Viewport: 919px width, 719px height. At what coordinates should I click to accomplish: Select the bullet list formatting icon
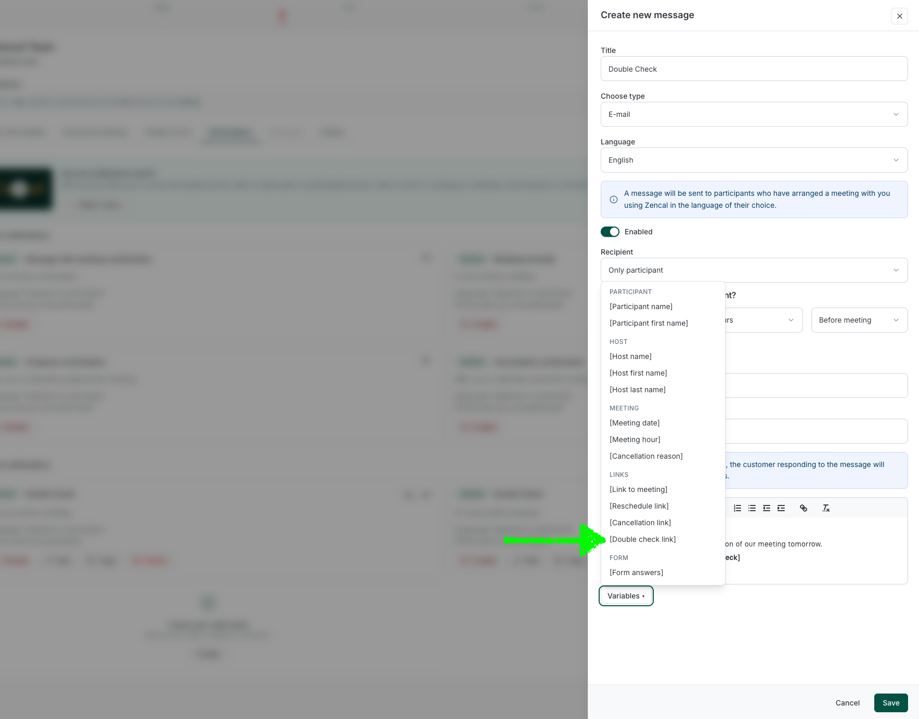pos(752,508)
